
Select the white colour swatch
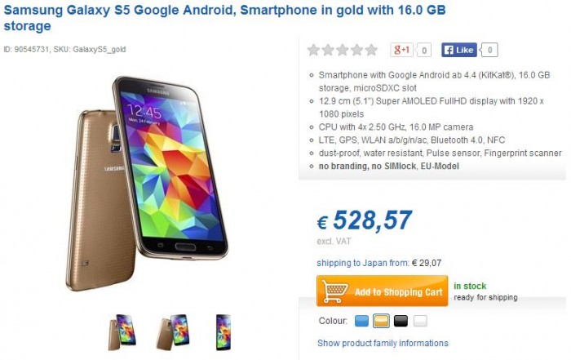420,321
